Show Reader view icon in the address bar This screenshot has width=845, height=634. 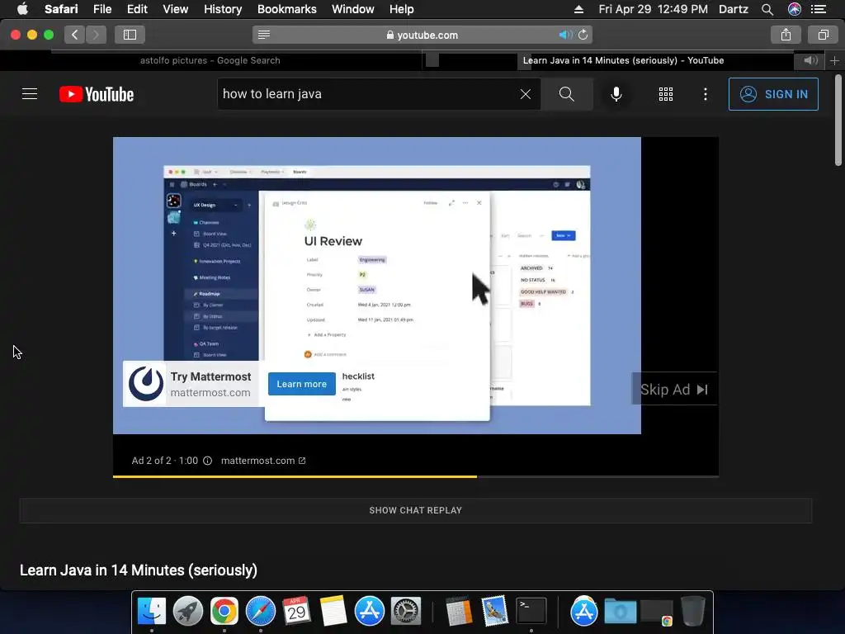(x=263, y=35)
